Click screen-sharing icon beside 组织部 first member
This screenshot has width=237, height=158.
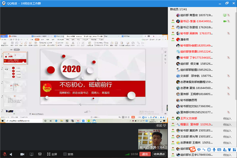225,15
